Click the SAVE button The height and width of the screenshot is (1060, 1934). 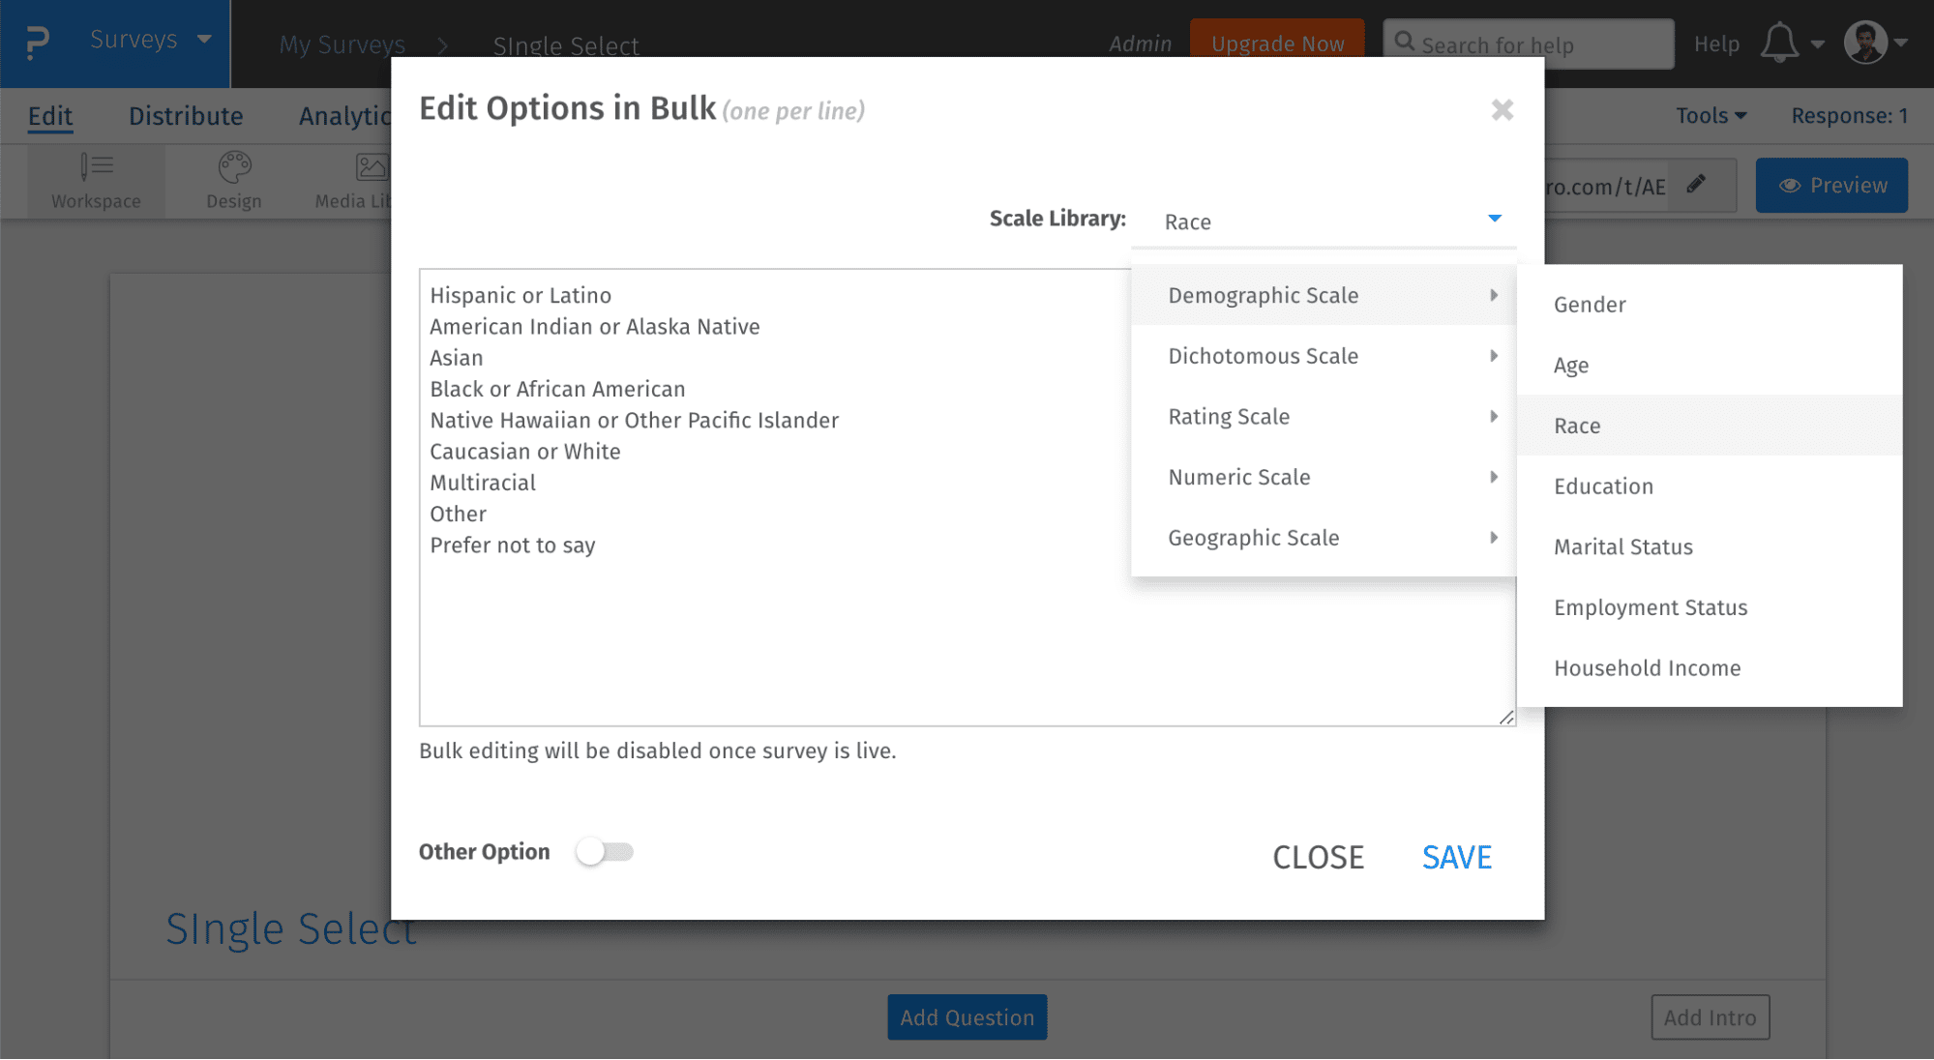click(1457, 856)
